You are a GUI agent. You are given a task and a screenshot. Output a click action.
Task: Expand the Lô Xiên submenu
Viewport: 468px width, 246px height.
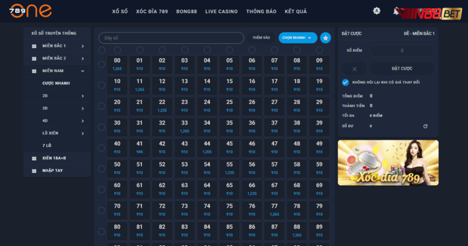pos(83,134)
